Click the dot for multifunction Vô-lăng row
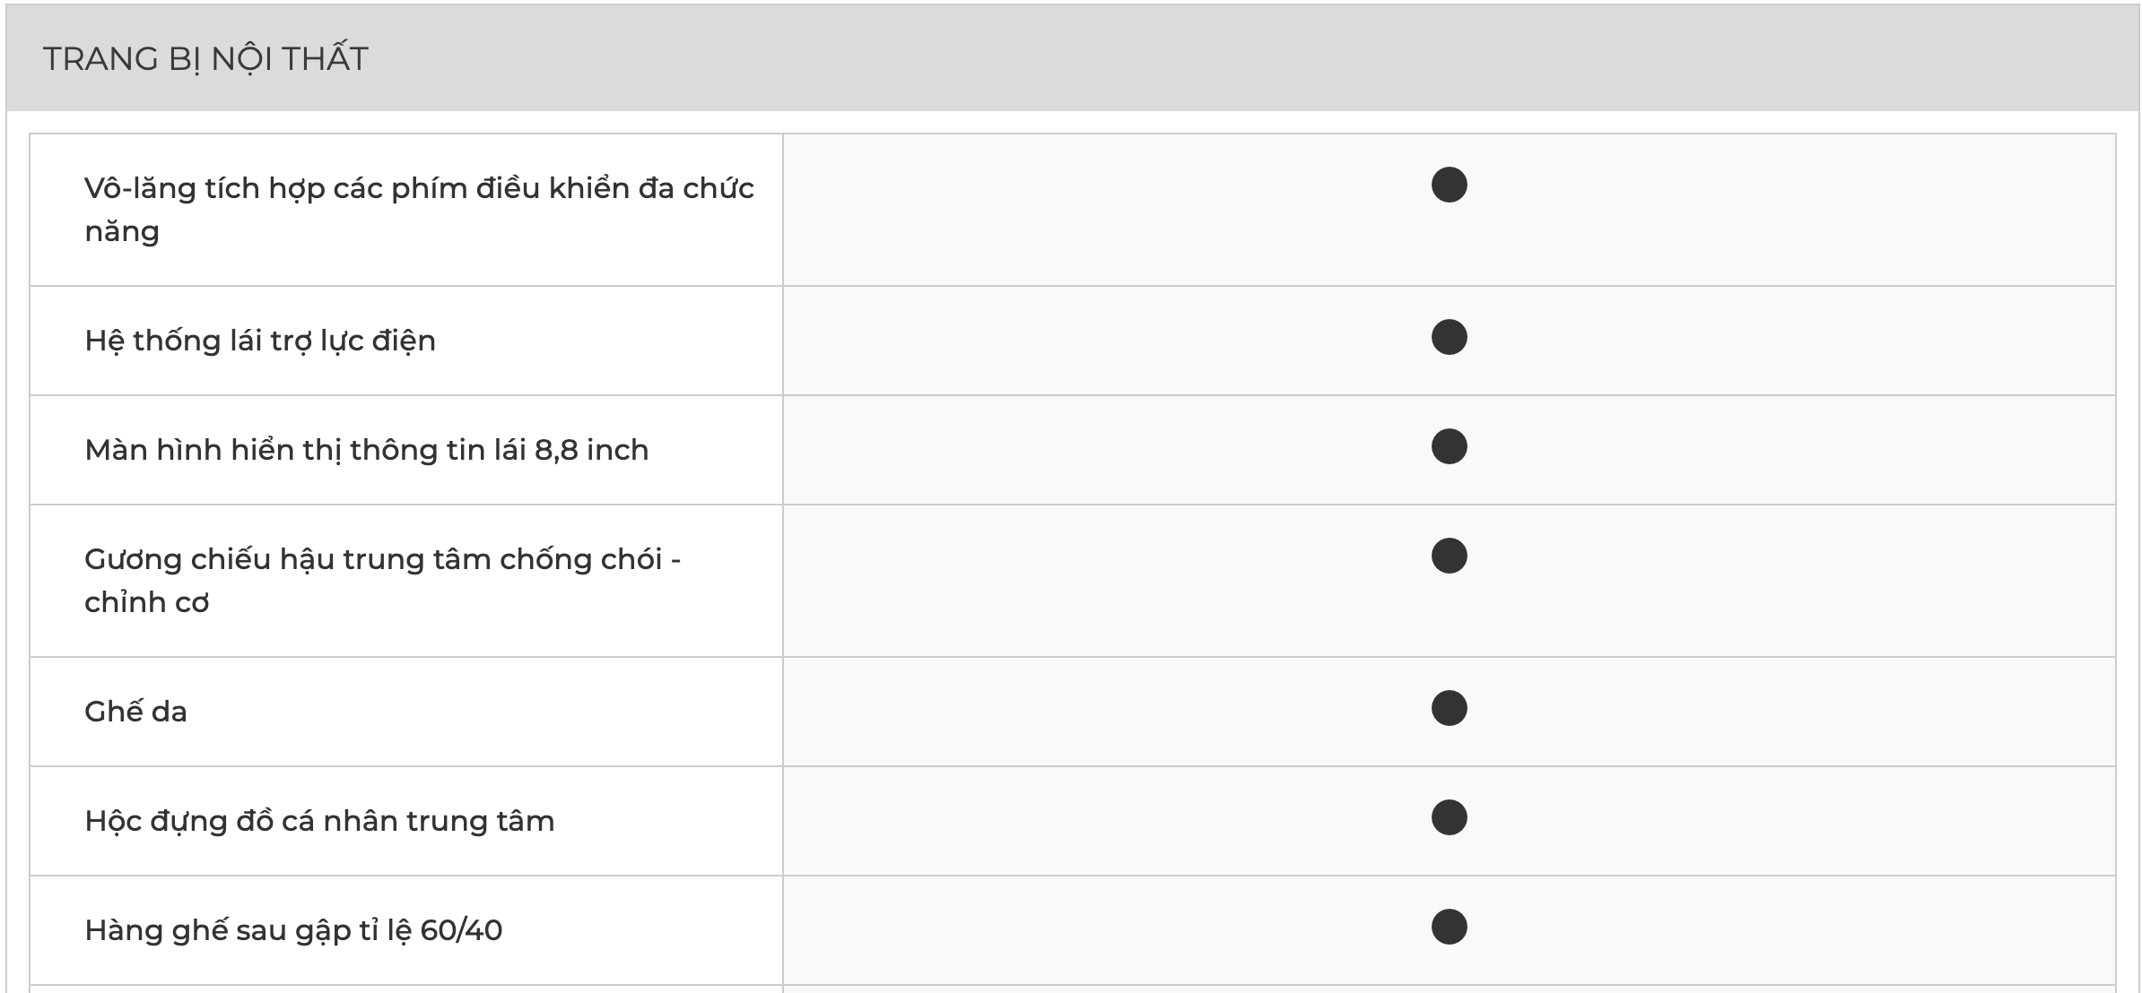Screen dimensions: 2142x993 [x=1449, y=186]
